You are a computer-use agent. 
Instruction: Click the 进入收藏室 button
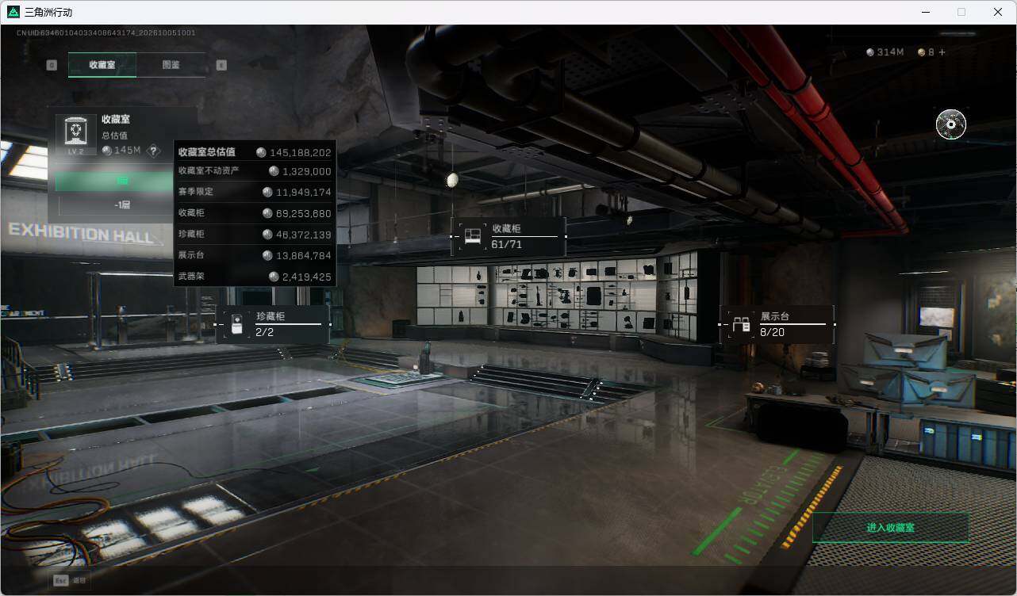pos(891,527)
